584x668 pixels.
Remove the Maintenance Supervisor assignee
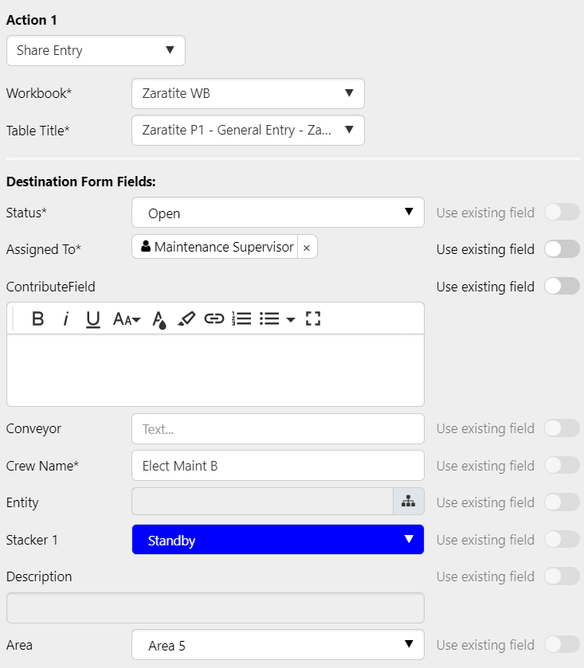click(x=307, y=248)
